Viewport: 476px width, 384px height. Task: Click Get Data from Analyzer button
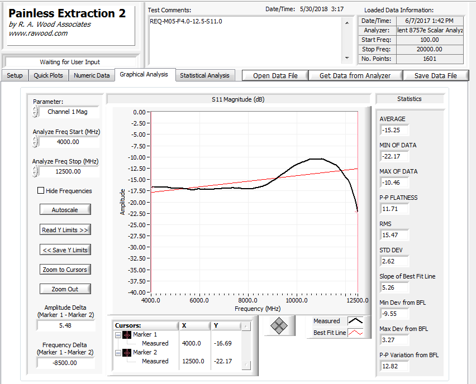pos(355,76)
